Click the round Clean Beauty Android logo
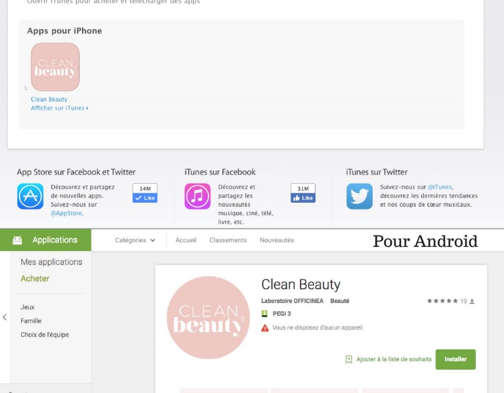The height and width of the screenshot is (393, 504). 208,318
